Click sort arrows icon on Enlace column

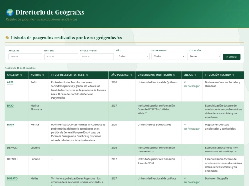[x=195, y=75]
